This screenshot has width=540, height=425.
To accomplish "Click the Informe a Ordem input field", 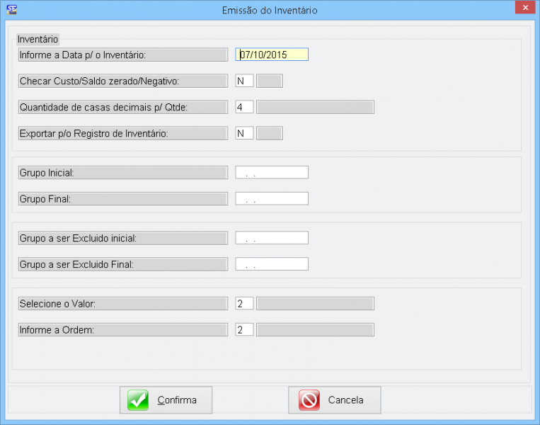I will tap(244, 330).
